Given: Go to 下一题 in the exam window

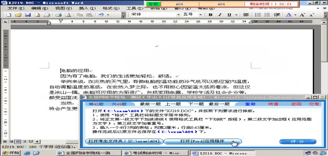Looking at the screenshot, I should click(196, 104).
